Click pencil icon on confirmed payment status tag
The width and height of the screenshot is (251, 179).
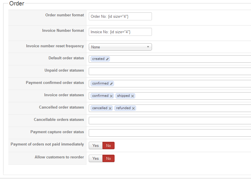pos(111,84)
